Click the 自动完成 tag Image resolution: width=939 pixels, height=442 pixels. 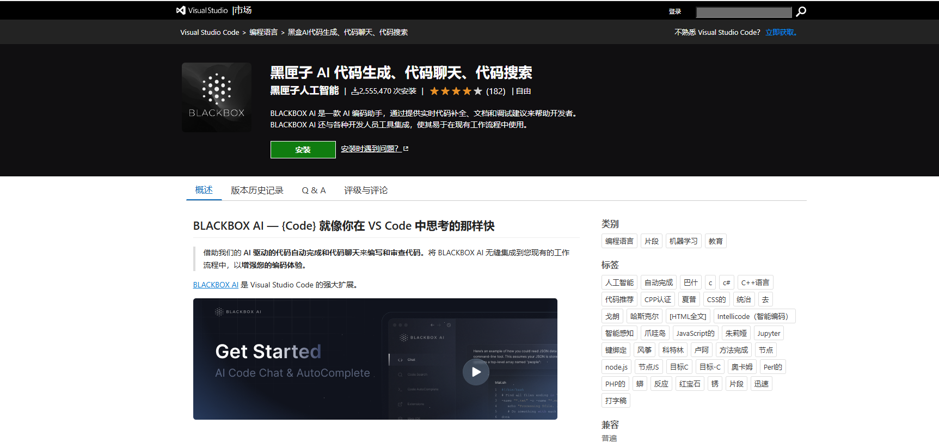[659, 283]
